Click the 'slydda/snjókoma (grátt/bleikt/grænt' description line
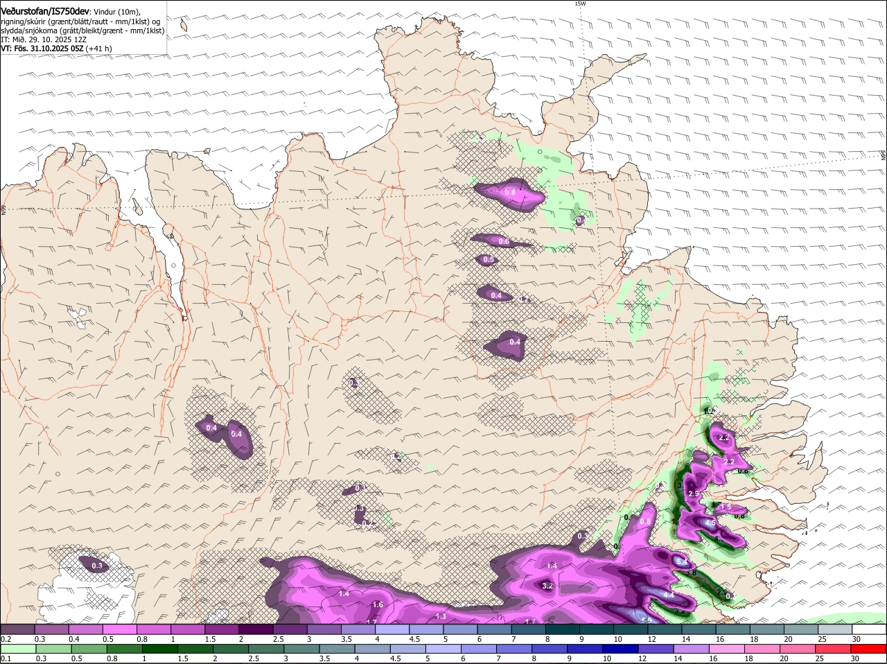The height and width of the screenshot is (664, 887). point(82,30)
